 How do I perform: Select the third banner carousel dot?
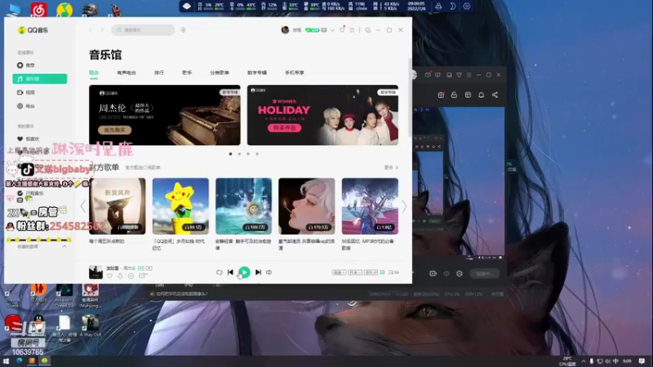pos(248,154)
